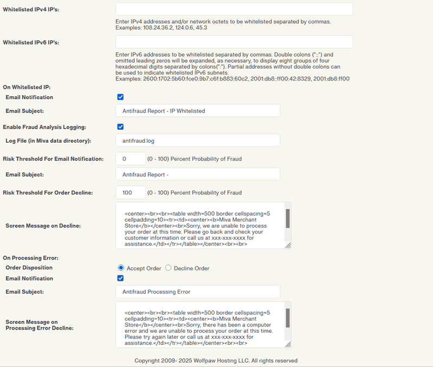Click the resize handle of the Decline message textarea

click(x=288, y=245)
